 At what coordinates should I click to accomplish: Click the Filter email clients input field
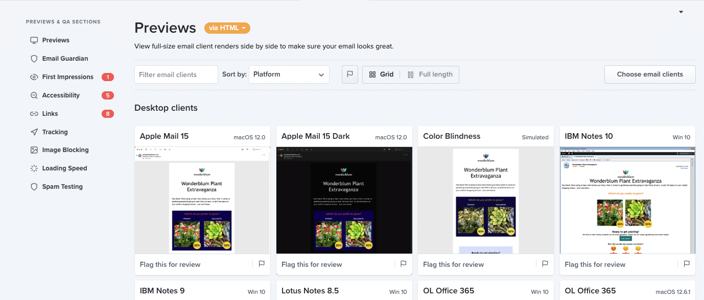click(176, 74)
